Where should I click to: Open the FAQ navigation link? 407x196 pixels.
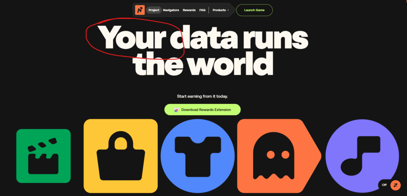[x=202, y=10]
